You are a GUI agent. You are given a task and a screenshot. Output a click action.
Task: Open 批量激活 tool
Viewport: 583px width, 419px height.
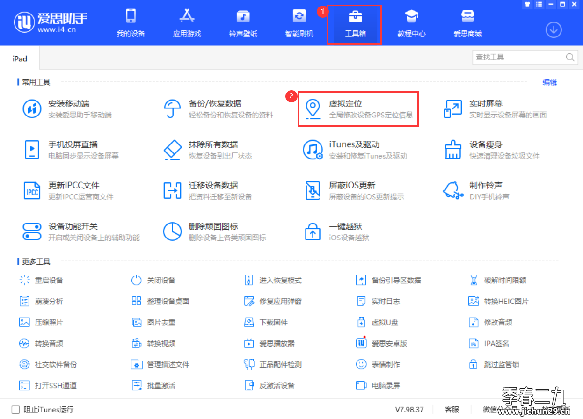pyautogui.click(x=153, y=385)
